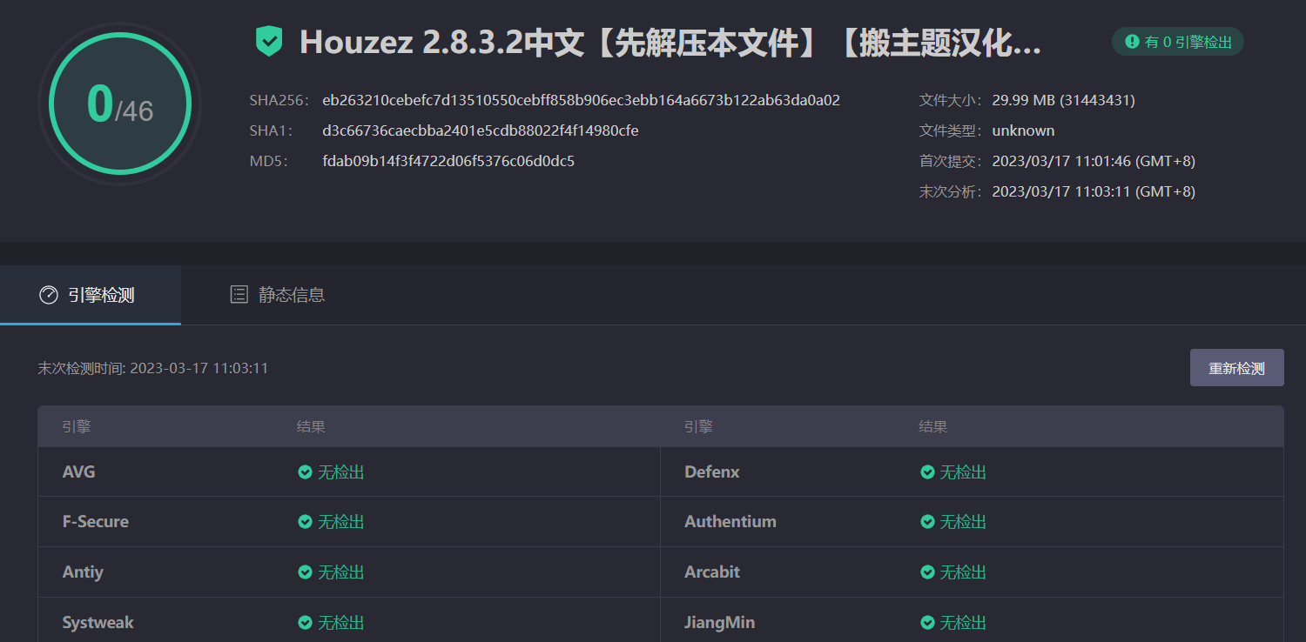Click the Arcabit engine name
The image size is (1306, 642).
pos(712,572)
